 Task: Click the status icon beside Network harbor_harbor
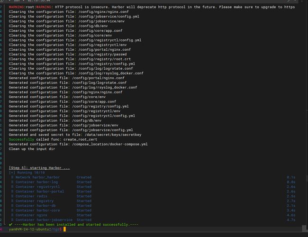pyautogui.click(x=12, y=177)
